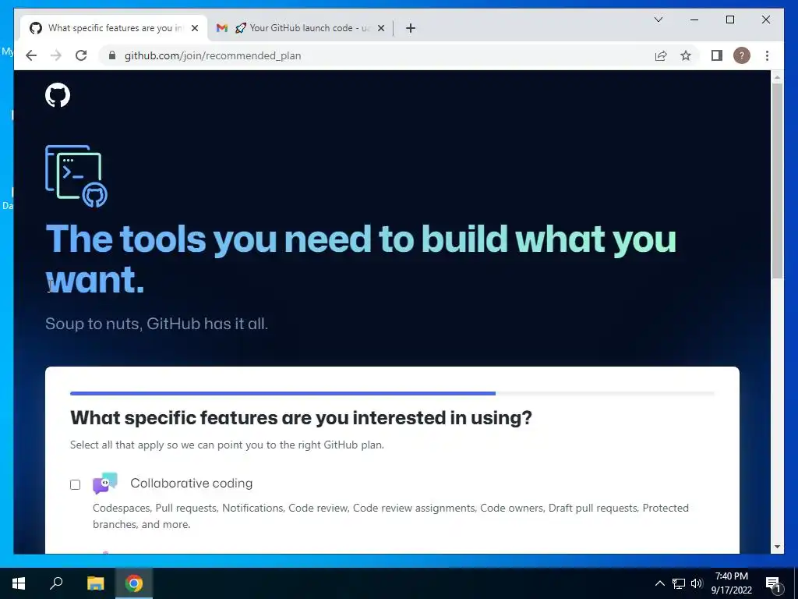798x599 pixels.
Task: Open the volume tray icon
Action: point(697,583)
